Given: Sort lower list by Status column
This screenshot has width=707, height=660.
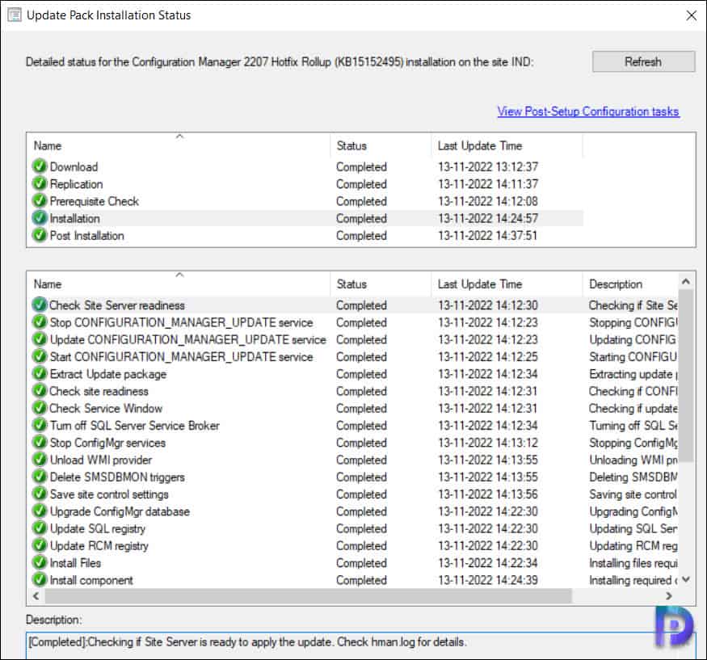Looking at the screenshot, I should 381,284.
